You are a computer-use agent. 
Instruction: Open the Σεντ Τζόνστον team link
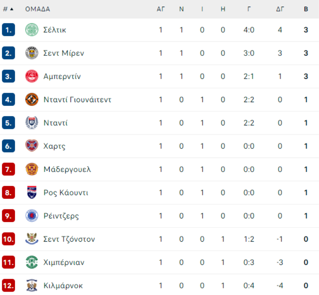coord(69,239)
